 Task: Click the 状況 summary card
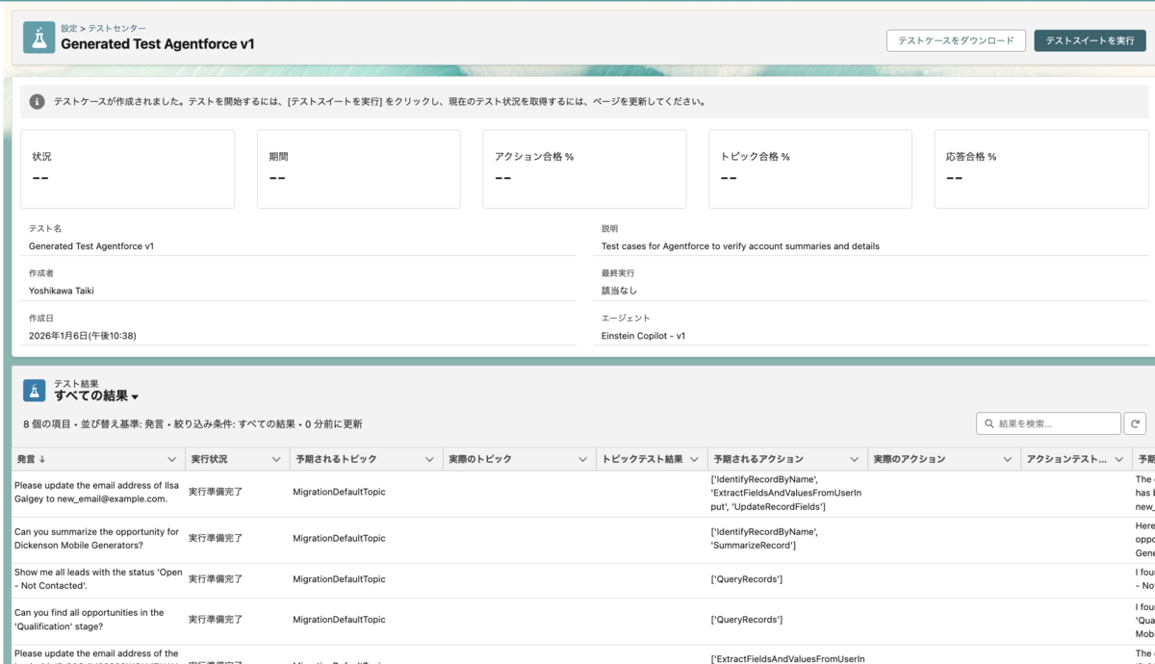pyautogui.click(x=128, y=169)
